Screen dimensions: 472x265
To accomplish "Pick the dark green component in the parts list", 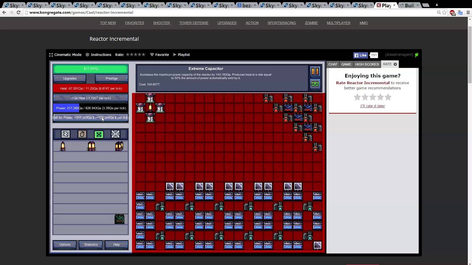I will pyautogui.click(x=119, y=219).
